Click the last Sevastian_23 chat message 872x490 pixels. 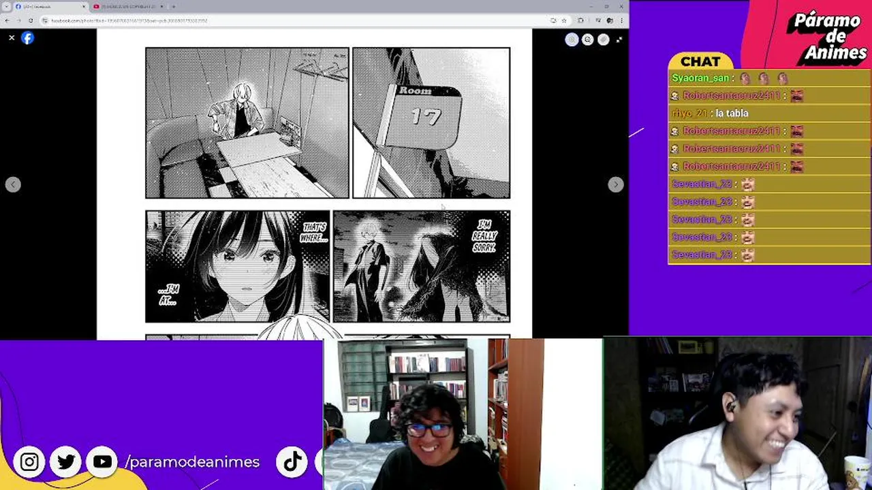[x=768, y=255]
